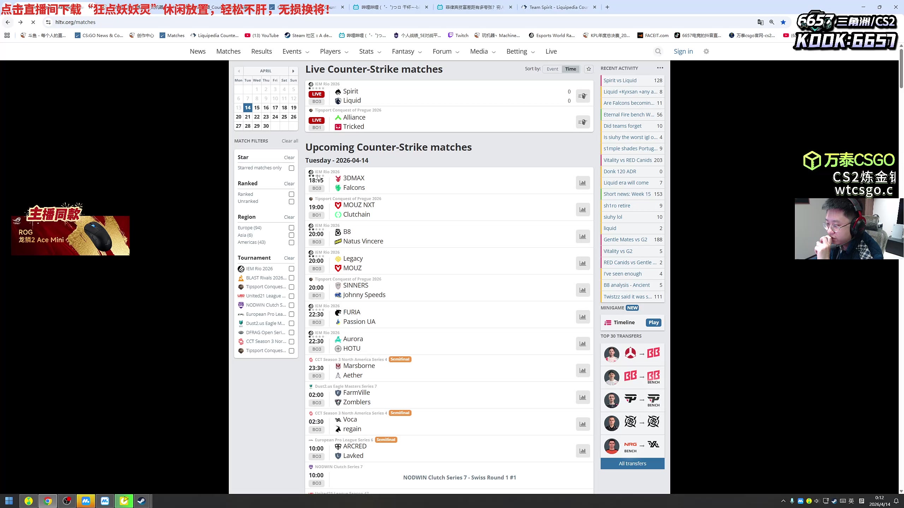Check the Europe (94) region filter
Screen dimensions: 904x508
click(291, 228)
